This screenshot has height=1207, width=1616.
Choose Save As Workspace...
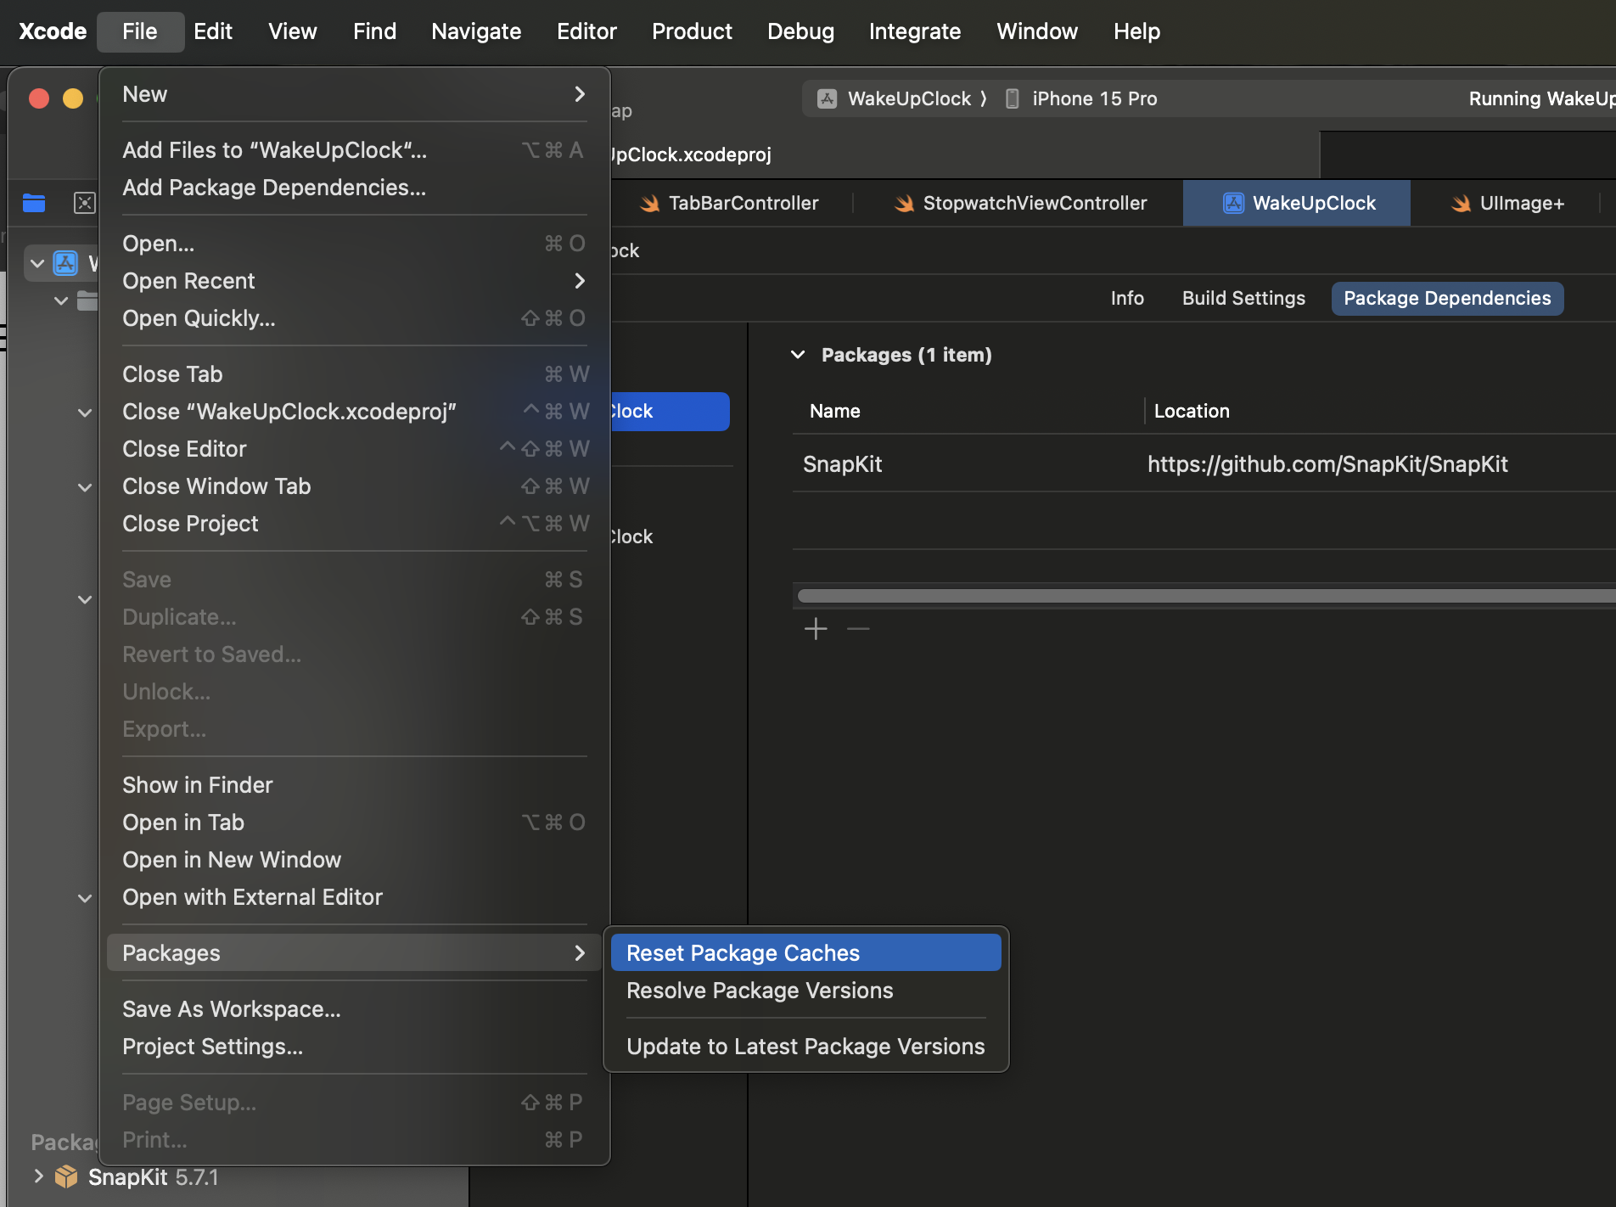coord(355,1009)
